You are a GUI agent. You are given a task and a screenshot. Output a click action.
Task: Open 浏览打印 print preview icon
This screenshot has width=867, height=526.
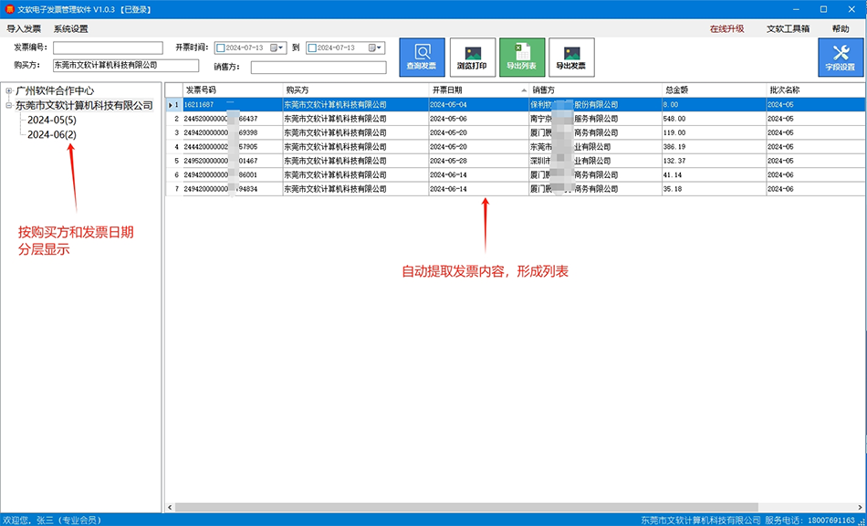472,57
